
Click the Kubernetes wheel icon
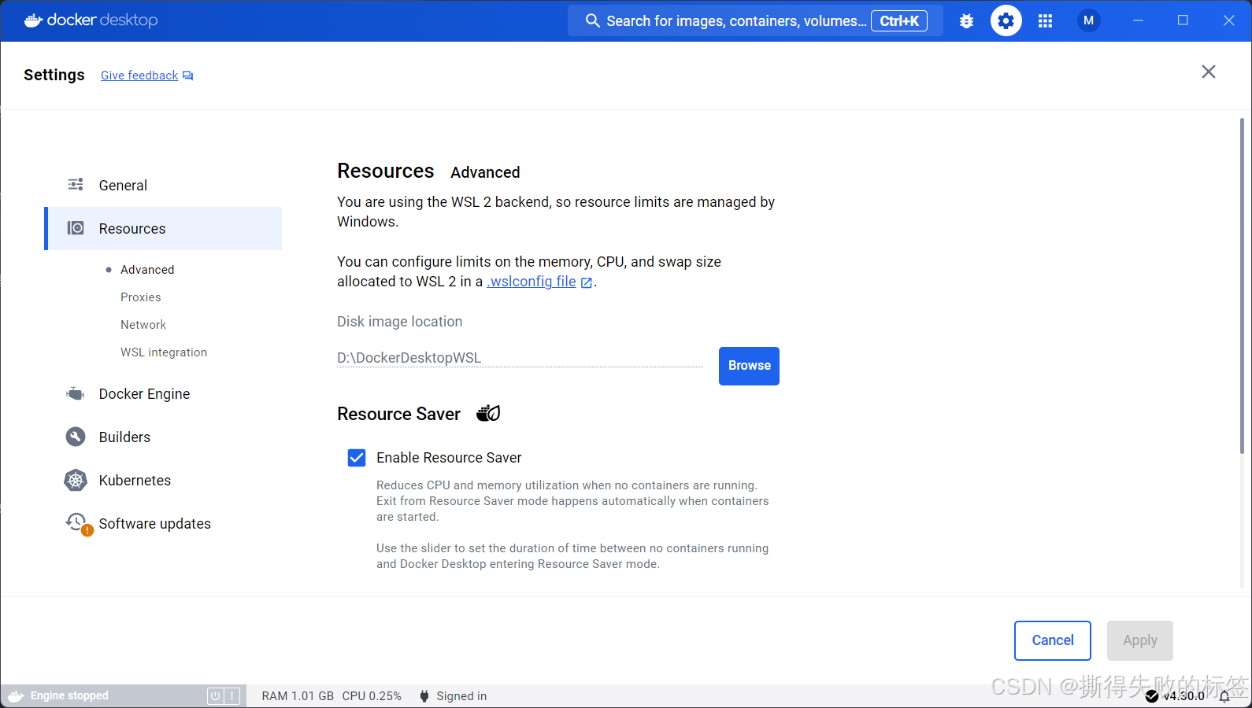click(76, 480)
